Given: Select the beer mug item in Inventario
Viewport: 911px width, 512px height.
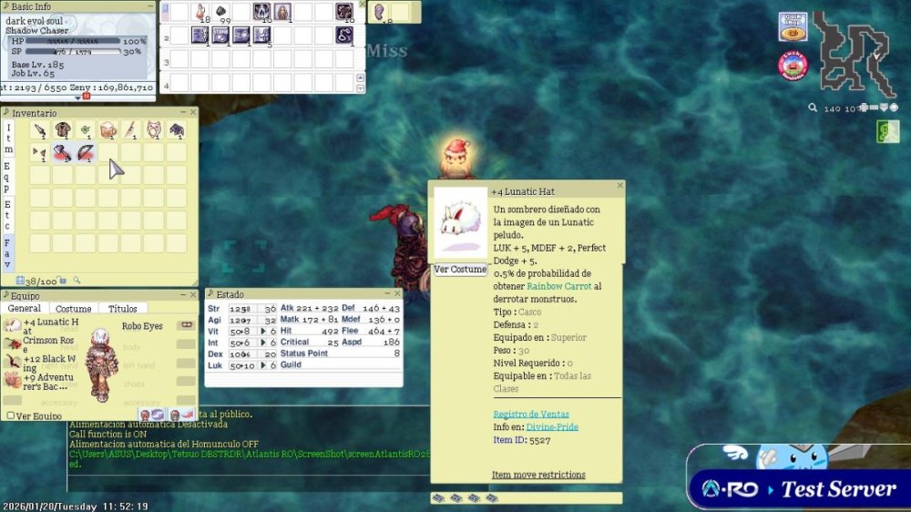Looking at the screenshot, I should (108, 130).
